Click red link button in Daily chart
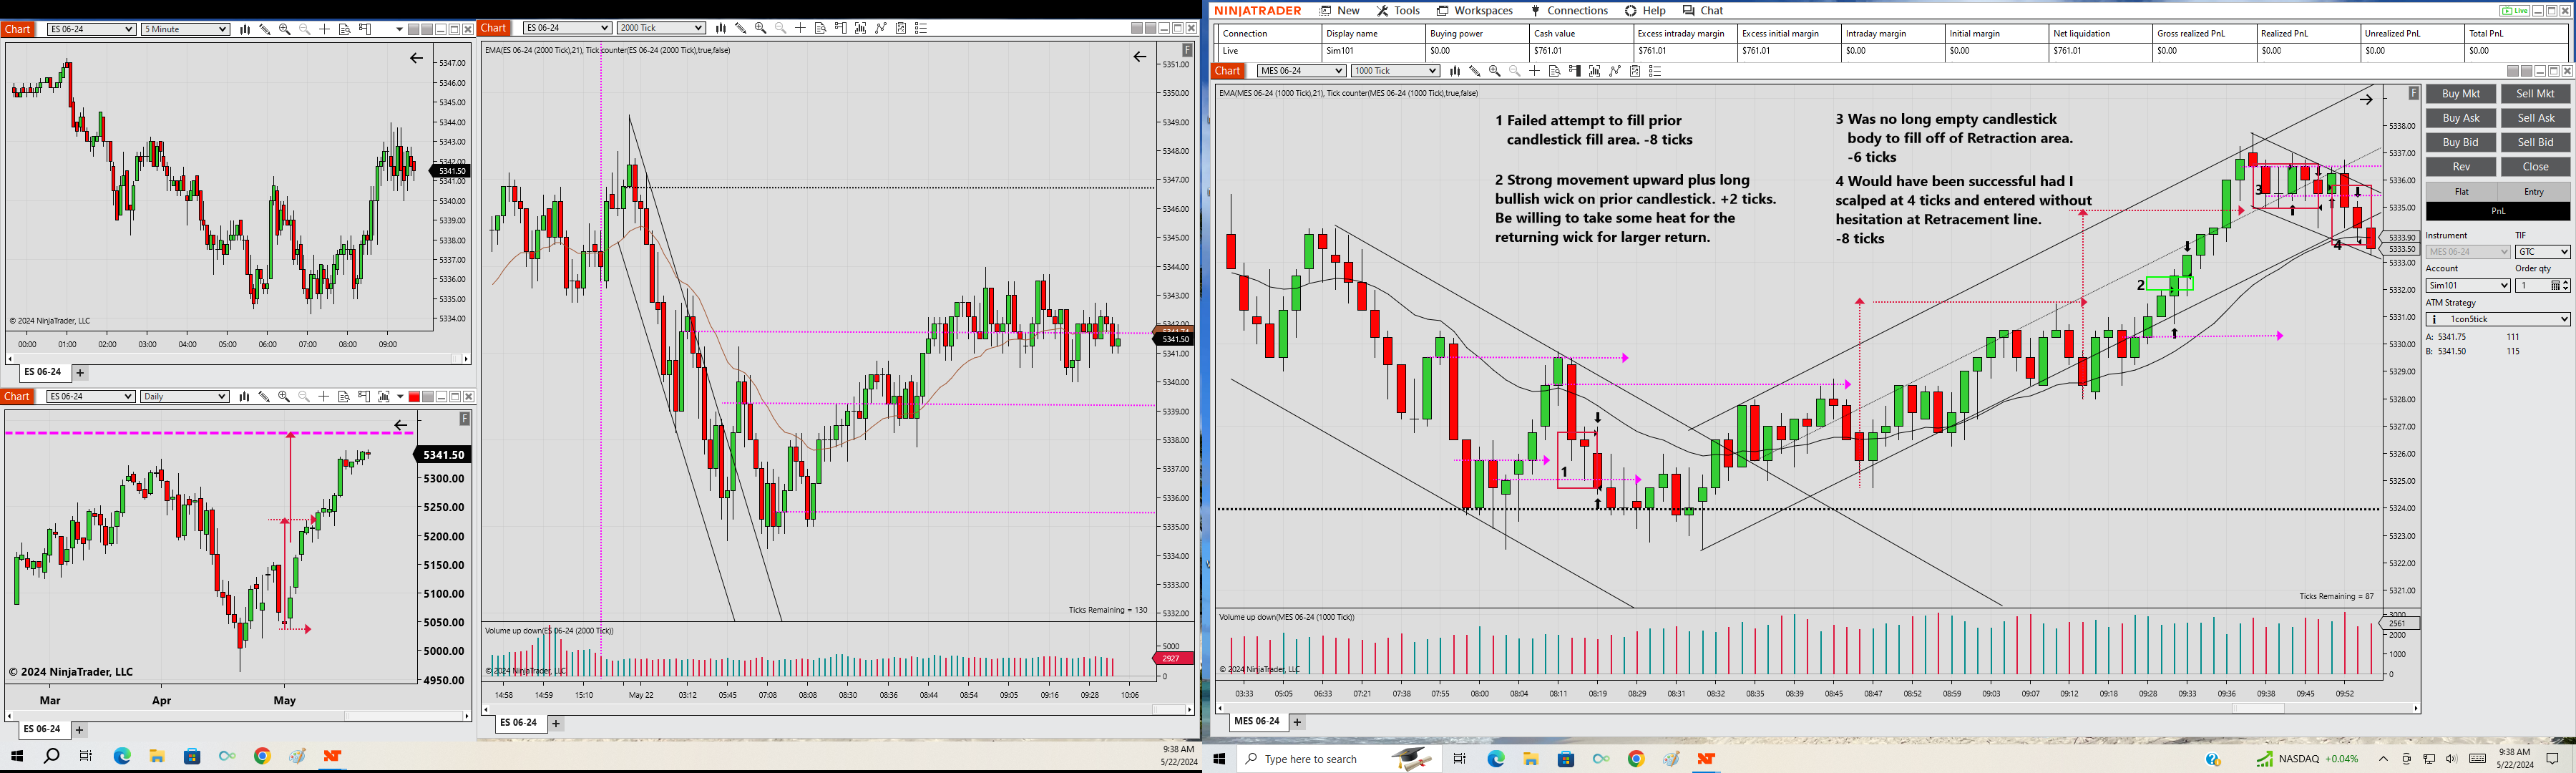The image size is (2576, 773). 414,397
